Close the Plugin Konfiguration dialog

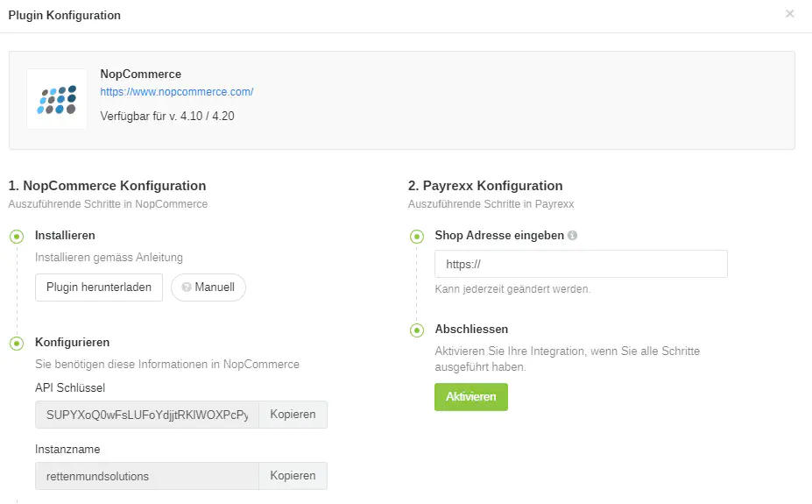(789, 14)
